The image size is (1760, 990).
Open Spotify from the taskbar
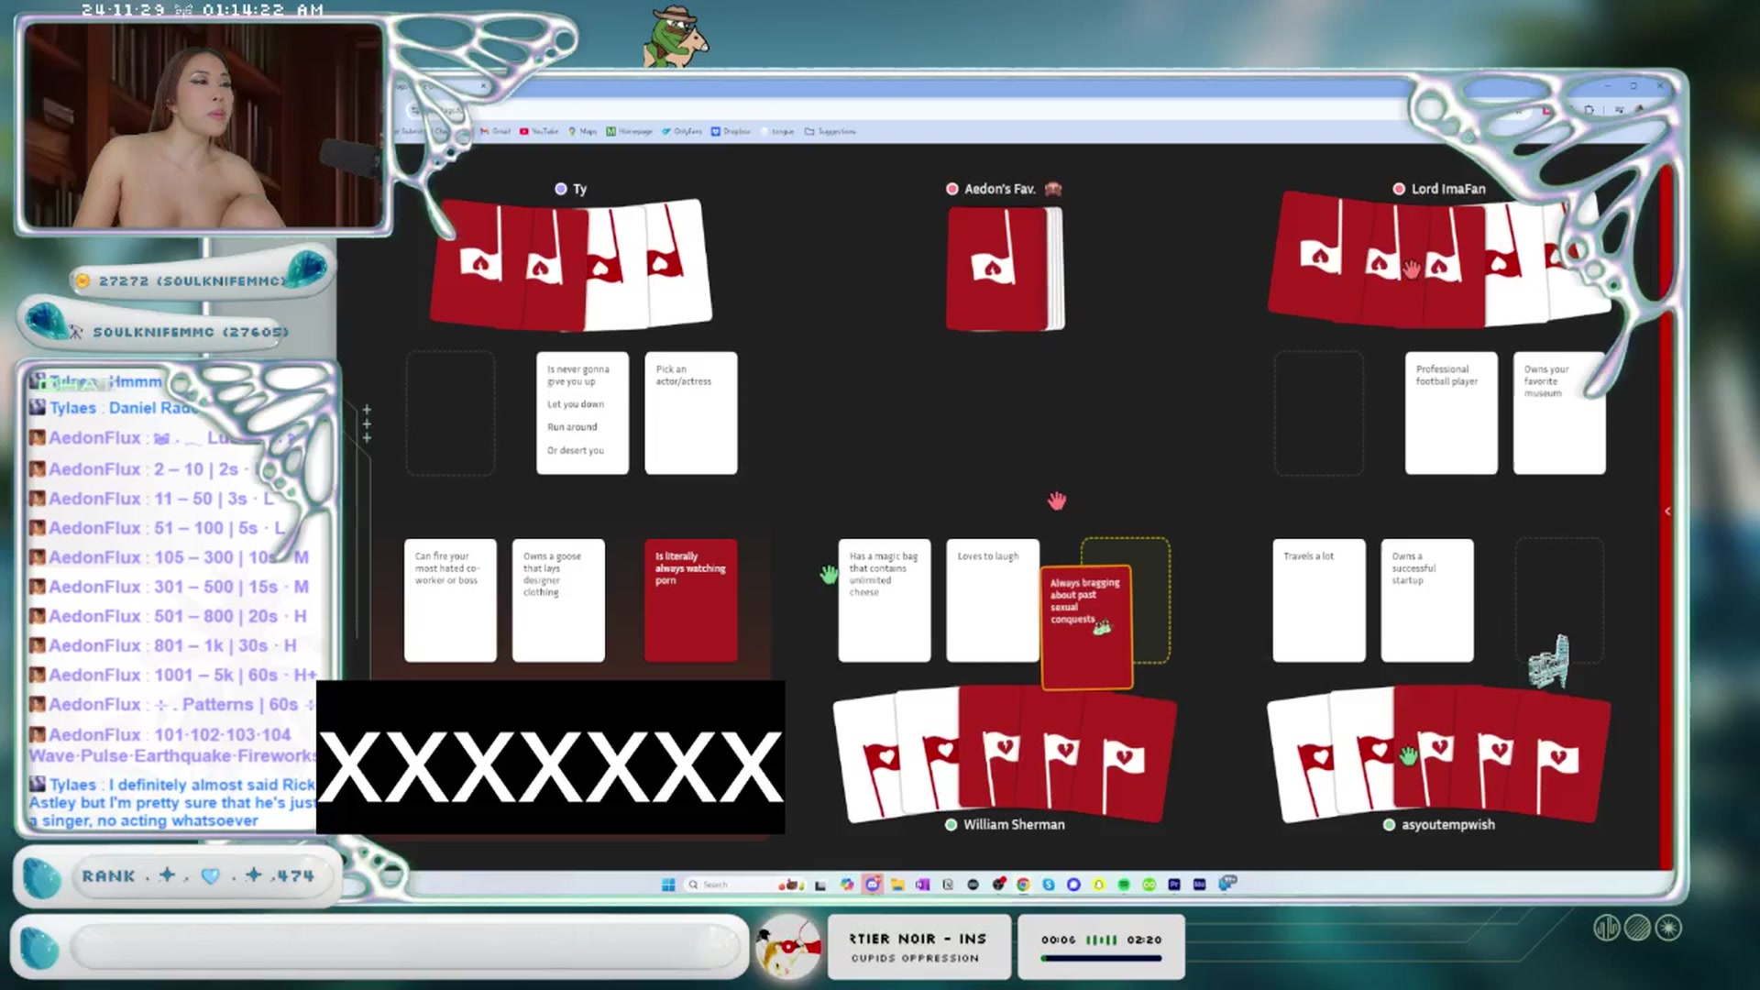click(x=1124, y=885)
